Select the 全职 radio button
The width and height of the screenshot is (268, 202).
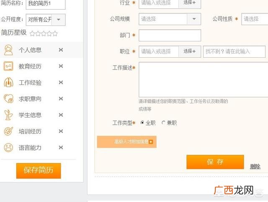click(142, 123)
